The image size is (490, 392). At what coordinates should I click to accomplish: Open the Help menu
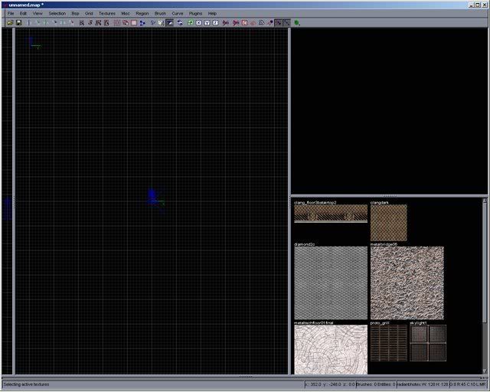212,14
